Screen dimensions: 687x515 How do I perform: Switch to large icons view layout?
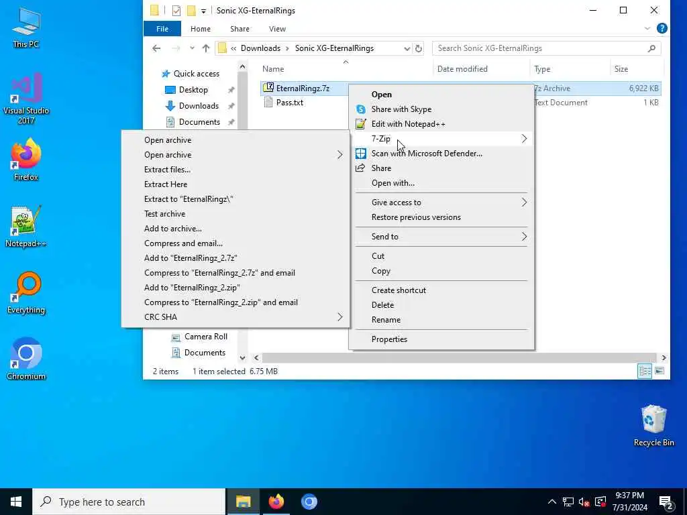(x=659, y=371)
